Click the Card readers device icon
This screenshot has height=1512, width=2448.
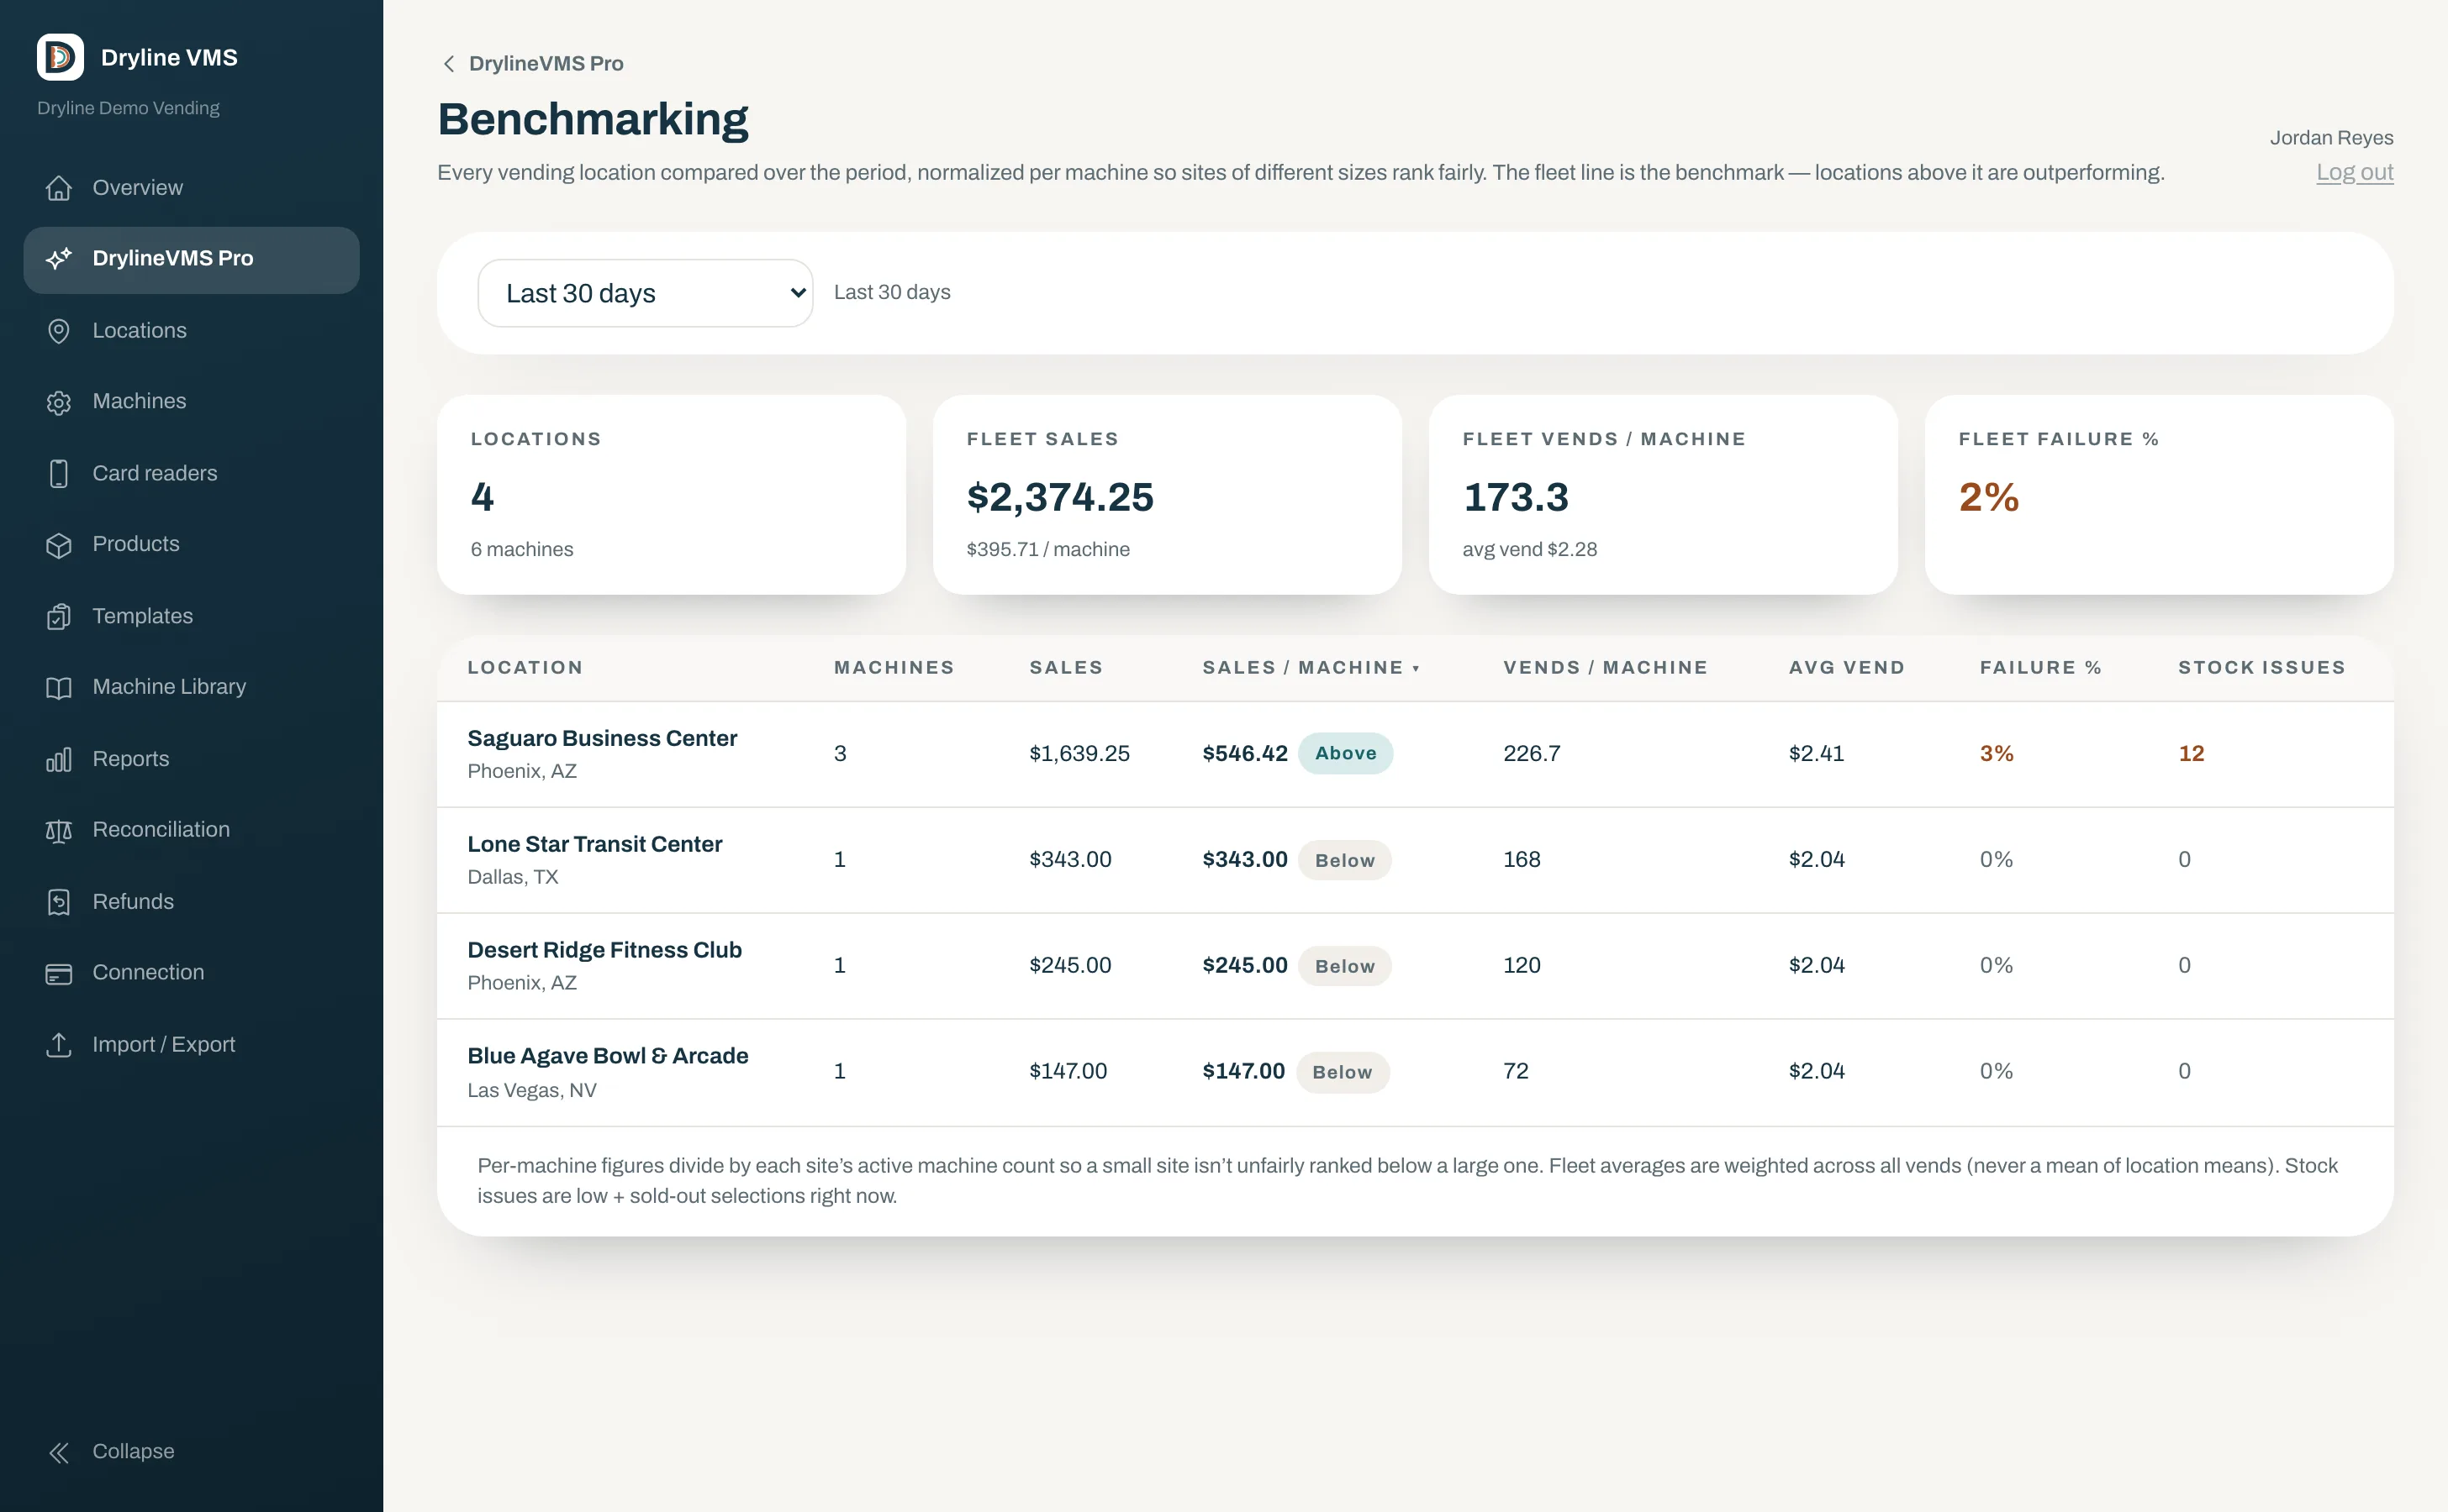tap(59, 474)
